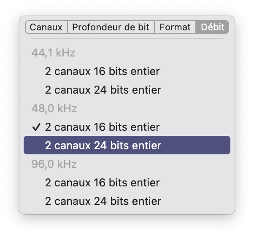Choose 24 bits entier under 44,1 kHz
254x237 pixels.
pos(127,90)
